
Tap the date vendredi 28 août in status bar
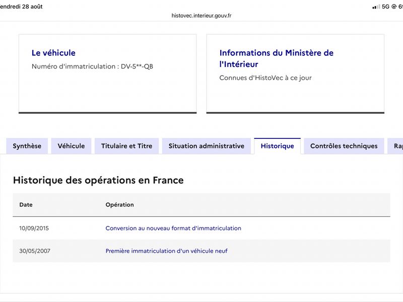[21, 7]
